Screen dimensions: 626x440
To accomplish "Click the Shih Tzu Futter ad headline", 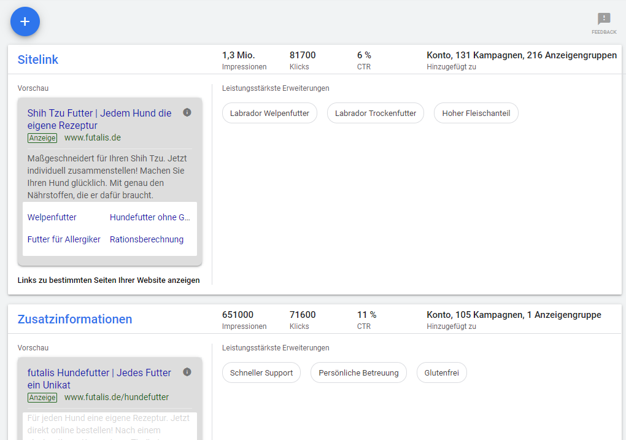I will 99,119.
